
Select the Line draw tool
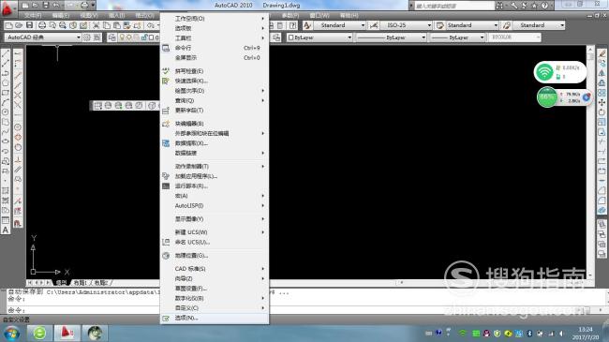6,53
